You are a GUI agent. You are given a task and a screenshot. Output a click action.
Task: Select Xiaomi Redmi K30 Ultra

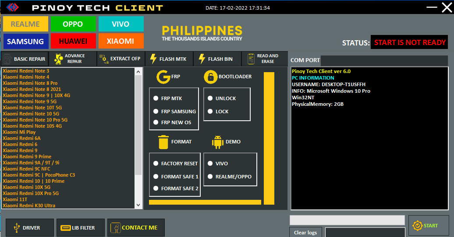point(29,206)
